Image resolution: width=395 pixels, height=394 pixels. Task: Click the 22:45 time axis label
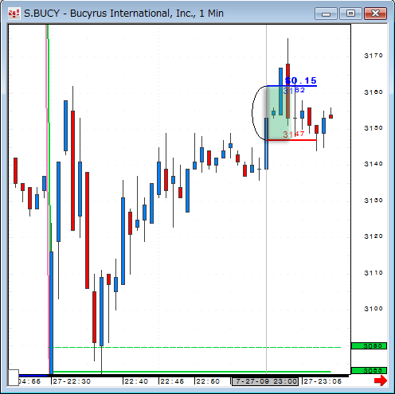tap(172, 381)
